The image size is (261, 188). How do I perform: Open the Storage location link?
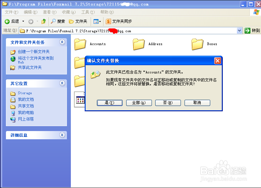[25, 93]
